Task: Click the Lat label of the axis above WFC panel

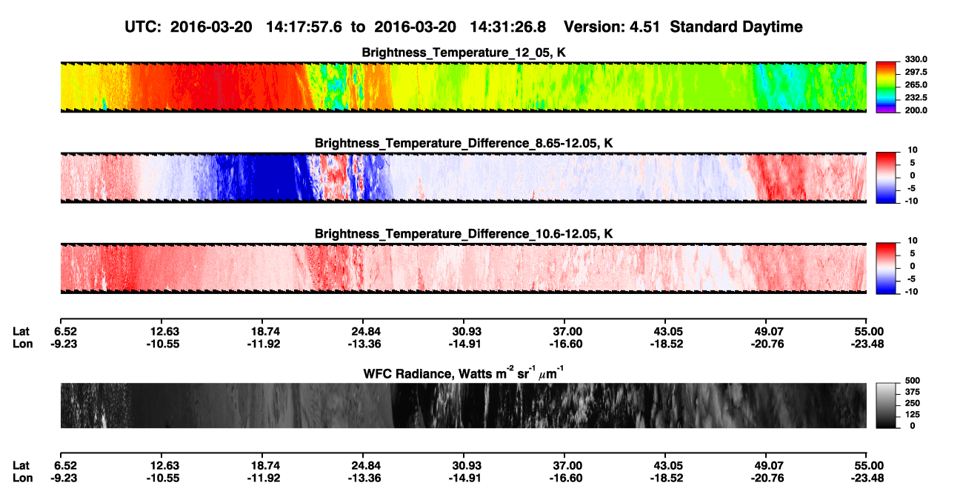Action: [x=21, y=332]
